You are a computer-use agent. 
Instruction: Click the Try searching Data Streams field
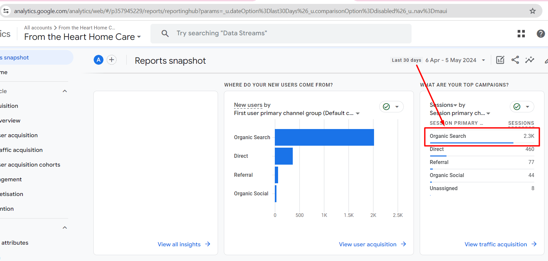pos(281,33)
